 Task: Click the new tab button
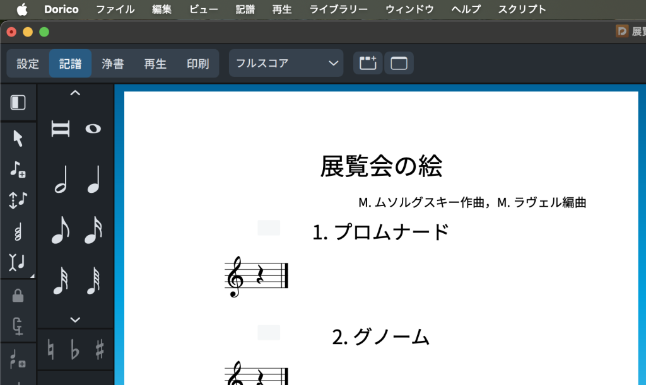point(368,63)
